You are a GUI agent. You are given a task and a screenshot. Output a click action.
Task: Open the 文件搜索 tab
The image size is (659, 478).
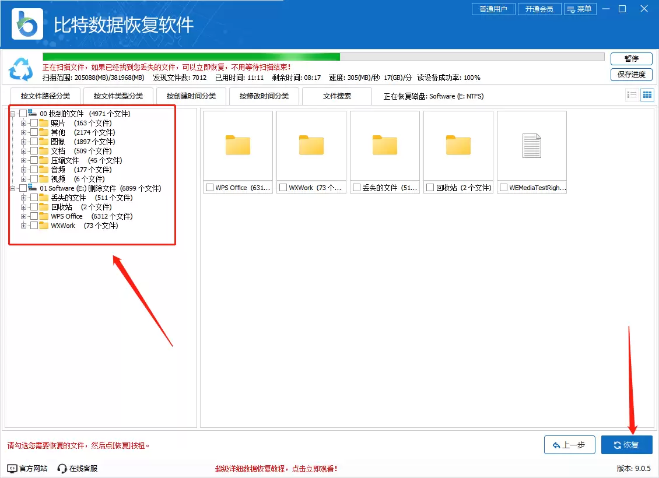click(x=337, y=96)
